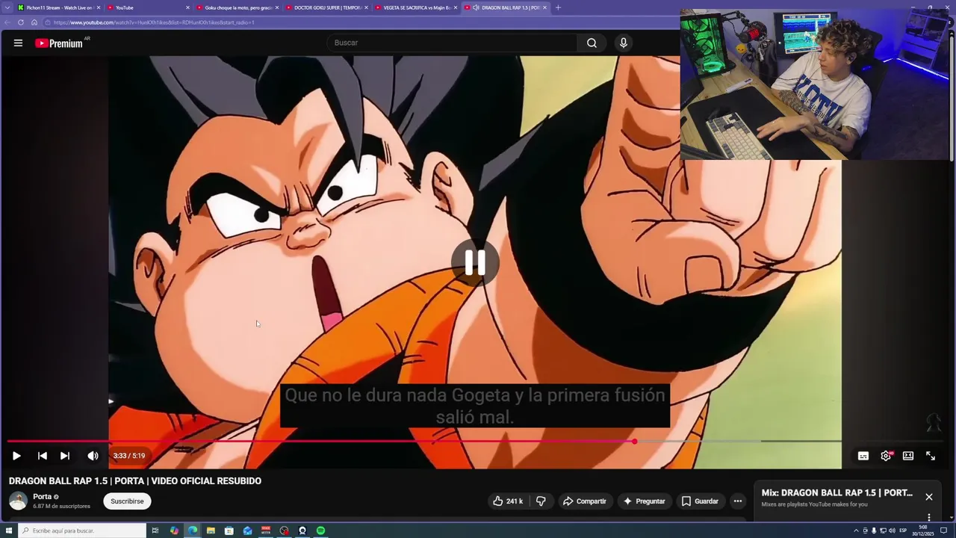Click into the Buscar search field

(452, 43)
